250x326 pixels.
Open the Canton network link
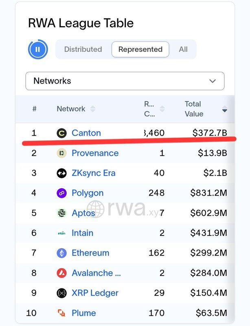point(86,133)
